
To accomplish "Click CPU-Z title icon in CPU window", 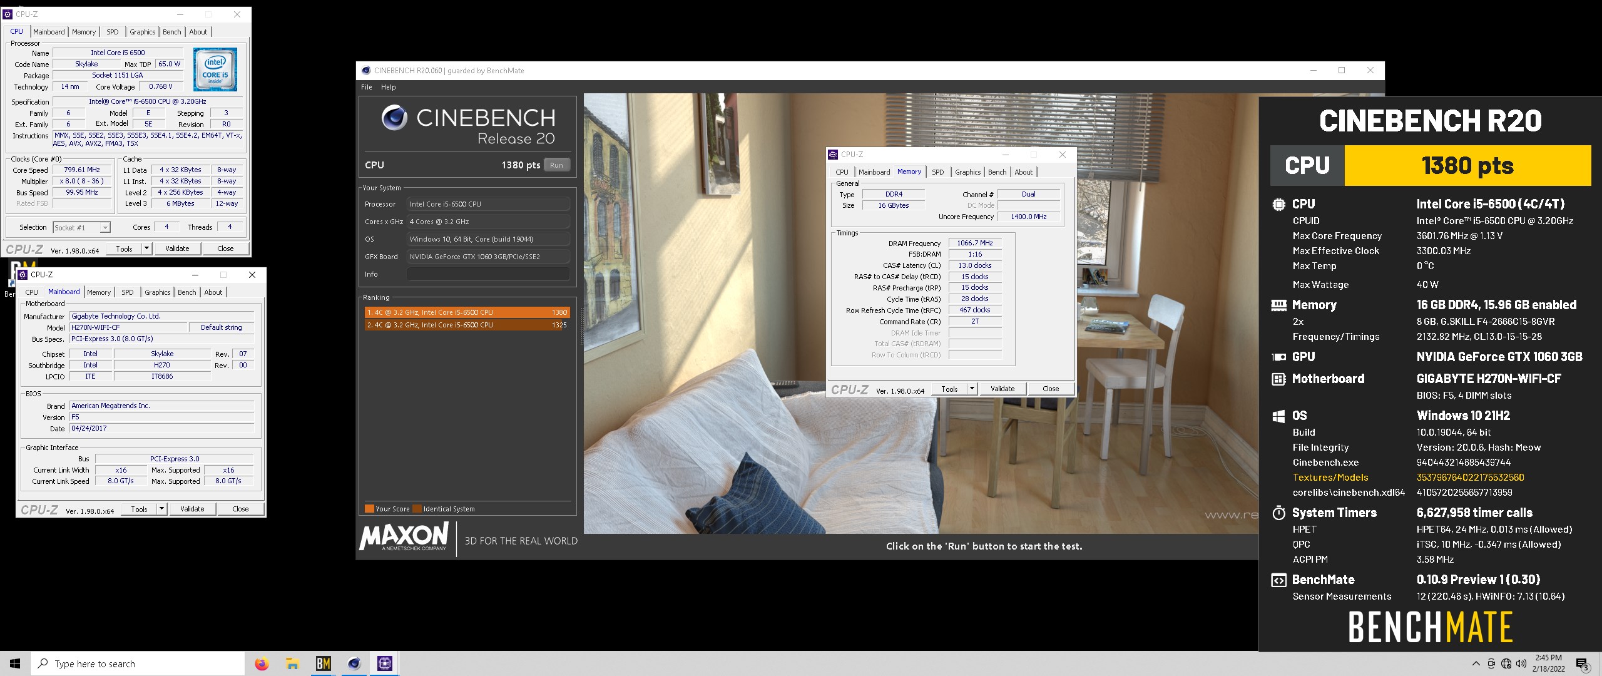I will coord(8,14).
